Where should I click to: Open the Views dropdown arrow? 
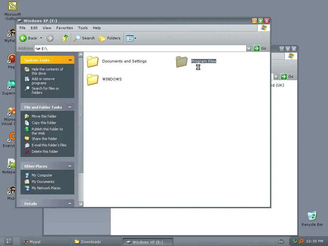click(135, 38)
